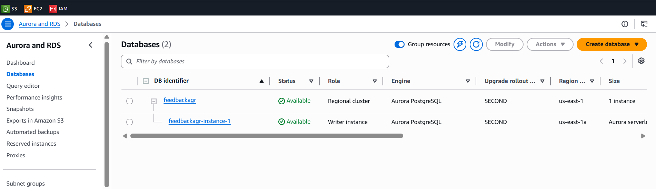Screen dimensions: 656x189
Task: Sort by Role column arrow
Action: point(375,81)
